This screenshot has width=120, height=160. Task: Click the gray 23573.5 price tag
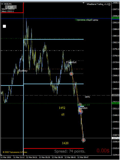coord(116,95)
